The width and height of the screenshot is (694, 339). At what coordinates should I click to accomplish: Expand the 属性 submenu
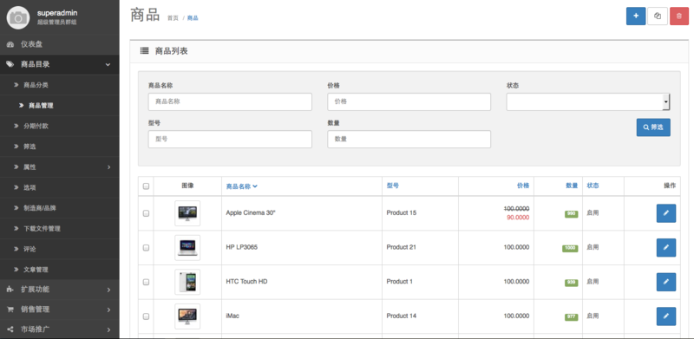tap(59, 167)
